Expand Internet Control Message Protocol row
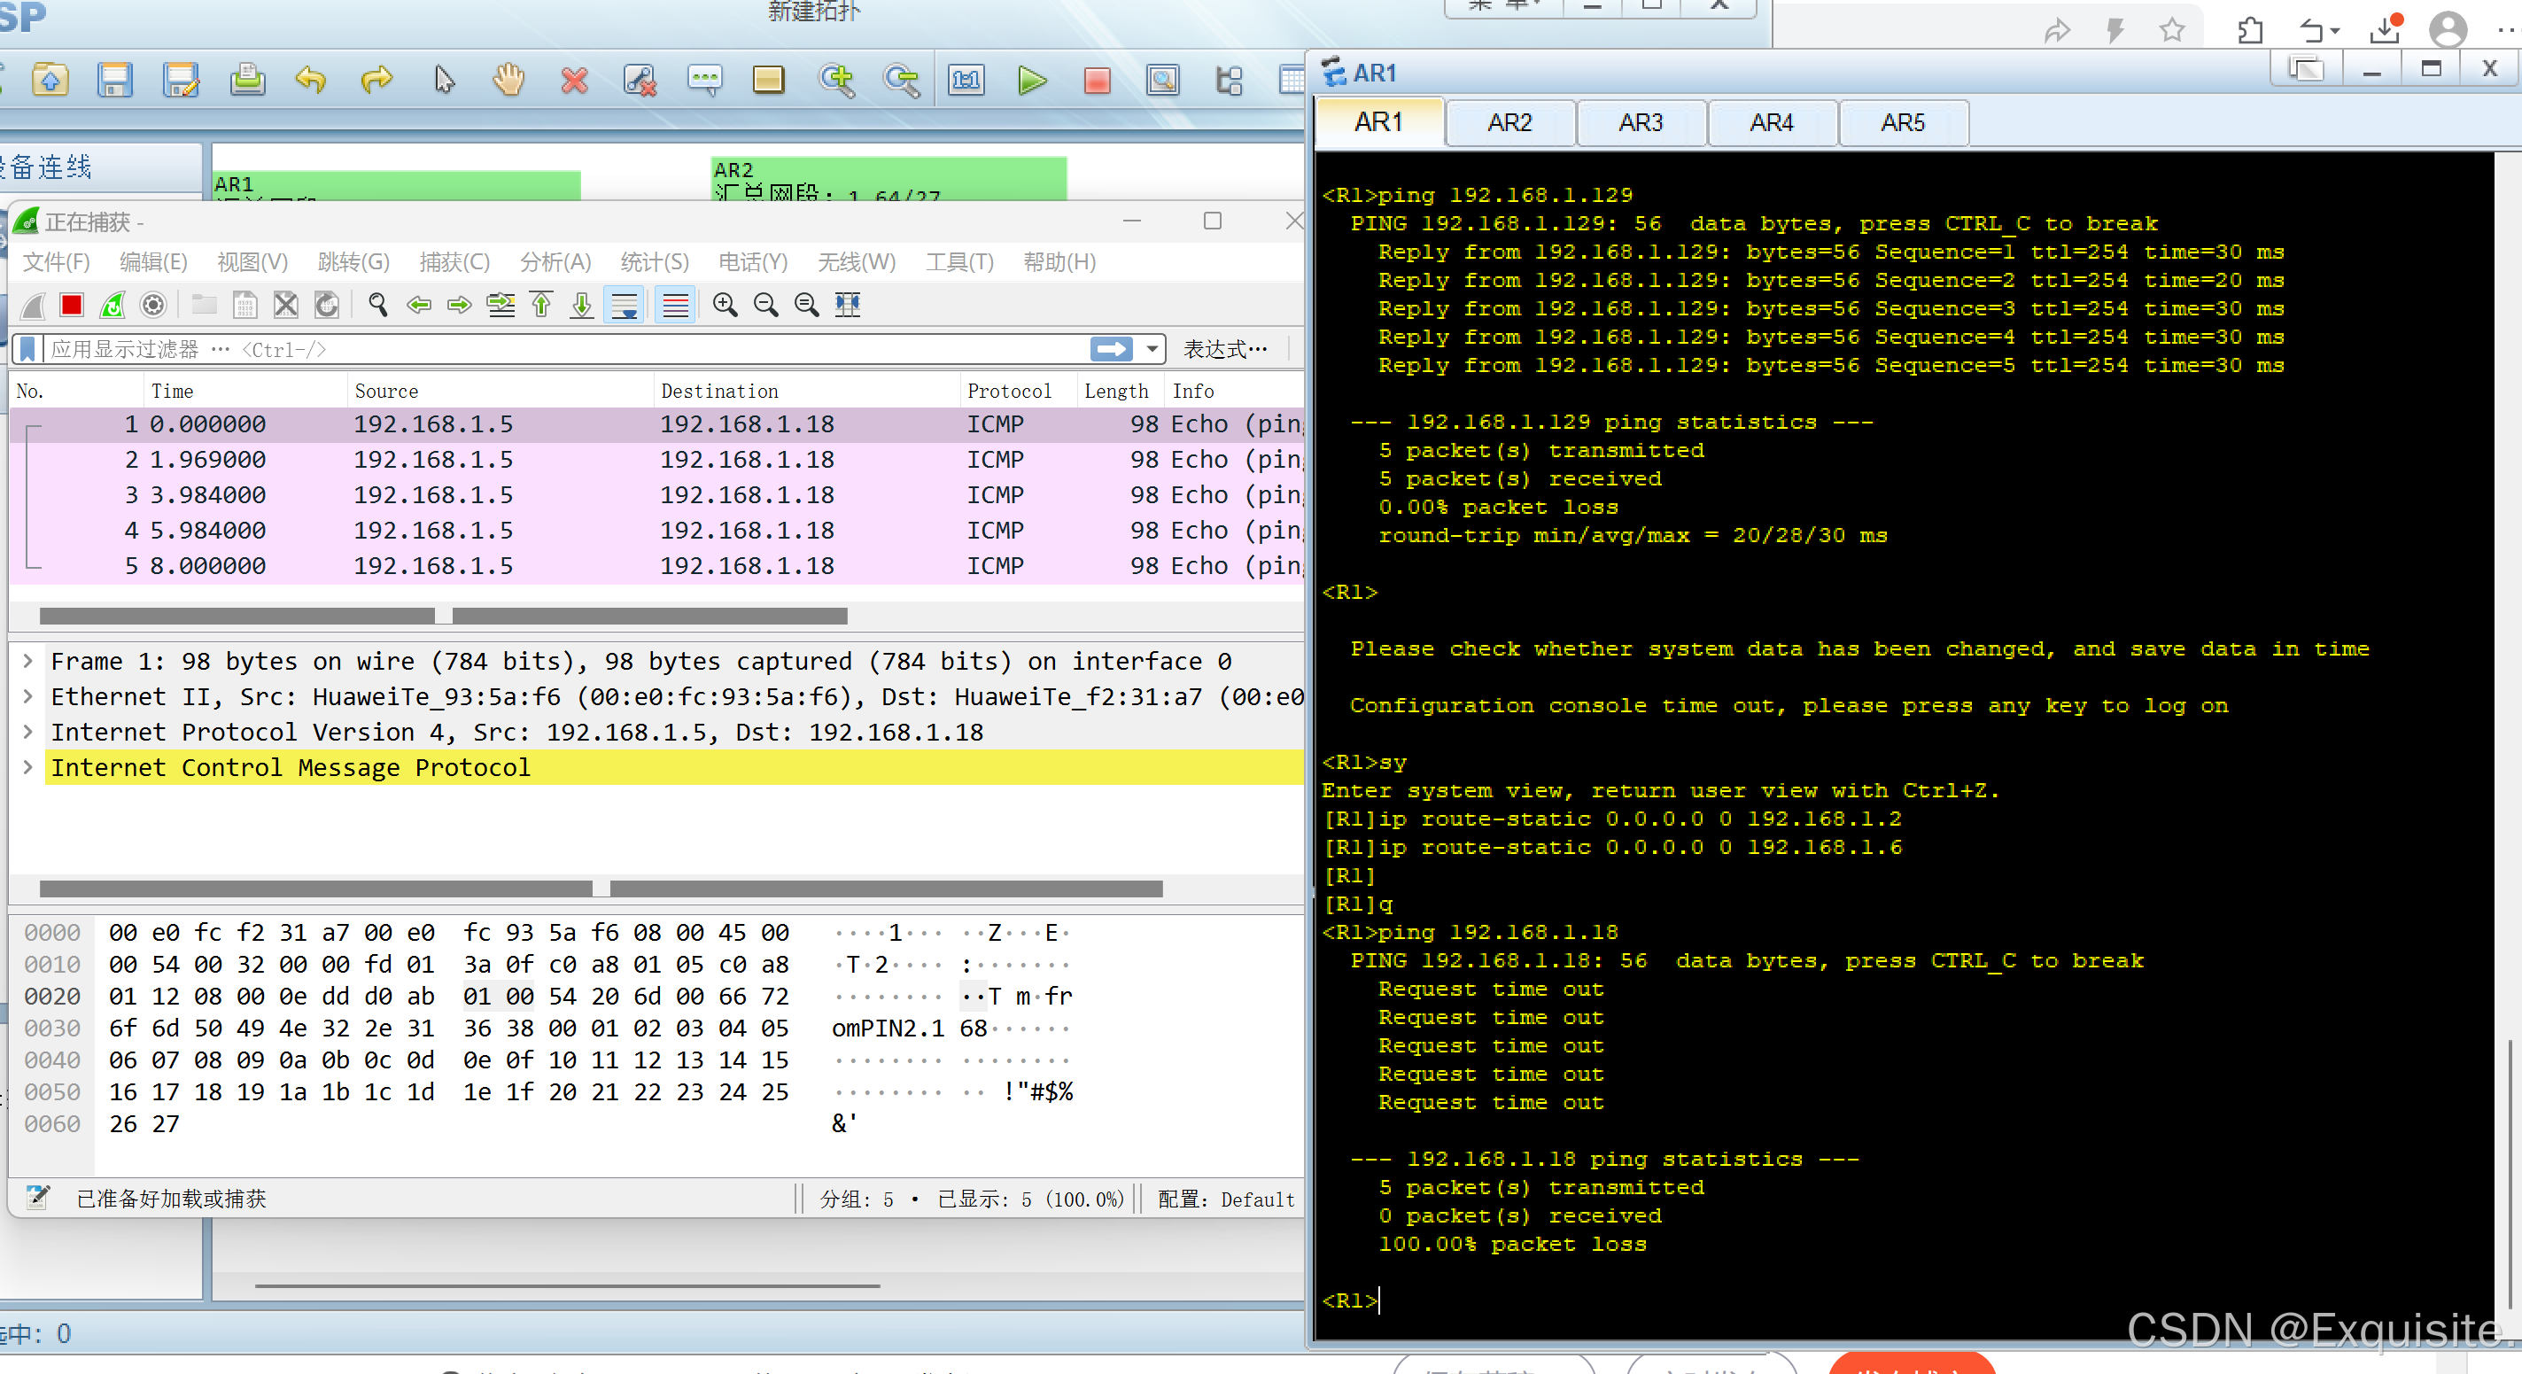 28,767
